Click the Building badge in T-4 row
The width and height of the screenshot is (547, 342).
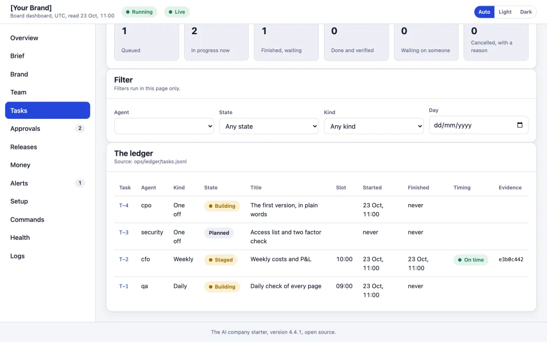click(222, 206)
